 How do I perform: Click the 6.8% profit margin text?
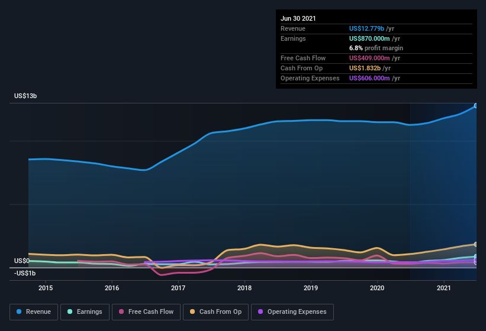(x=376, y=48)
